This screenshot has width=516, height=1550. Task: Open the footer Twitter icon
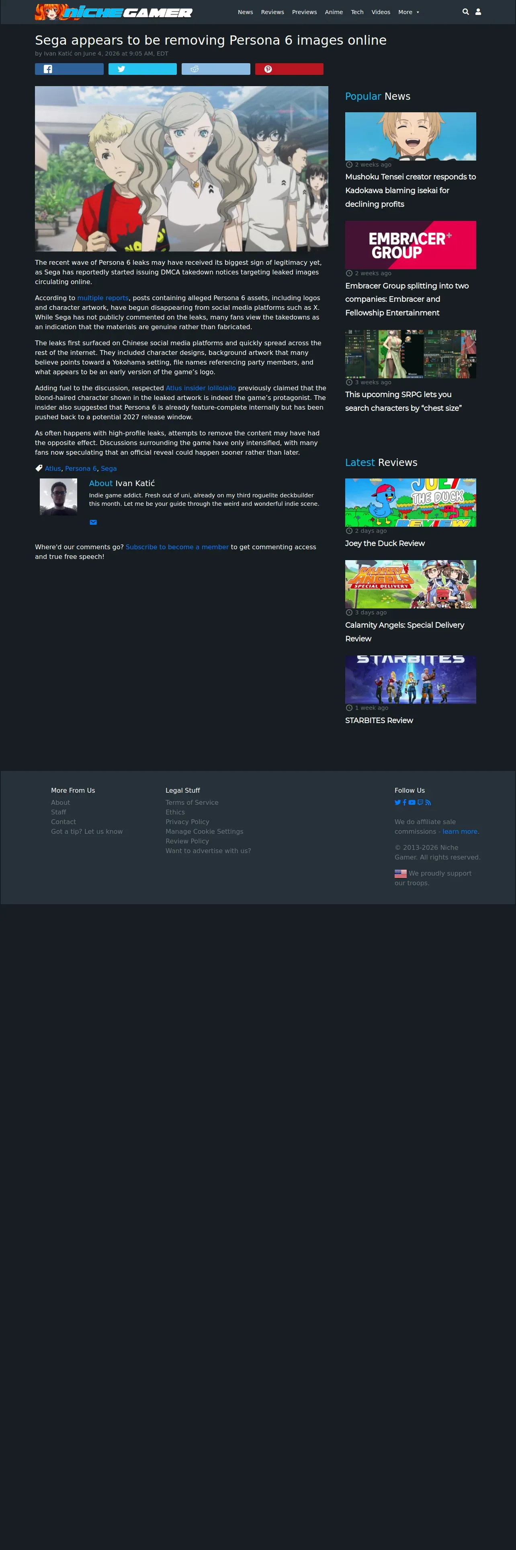point(398,802)
